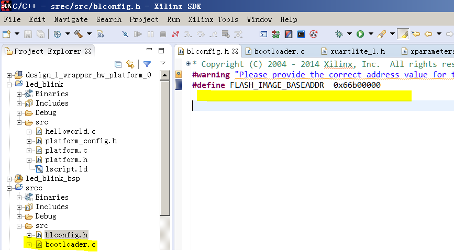Click the Drop to Frame icon
The height and width of the screenshot is (252, 454).
pyautogui.click(x=226, y=34)
